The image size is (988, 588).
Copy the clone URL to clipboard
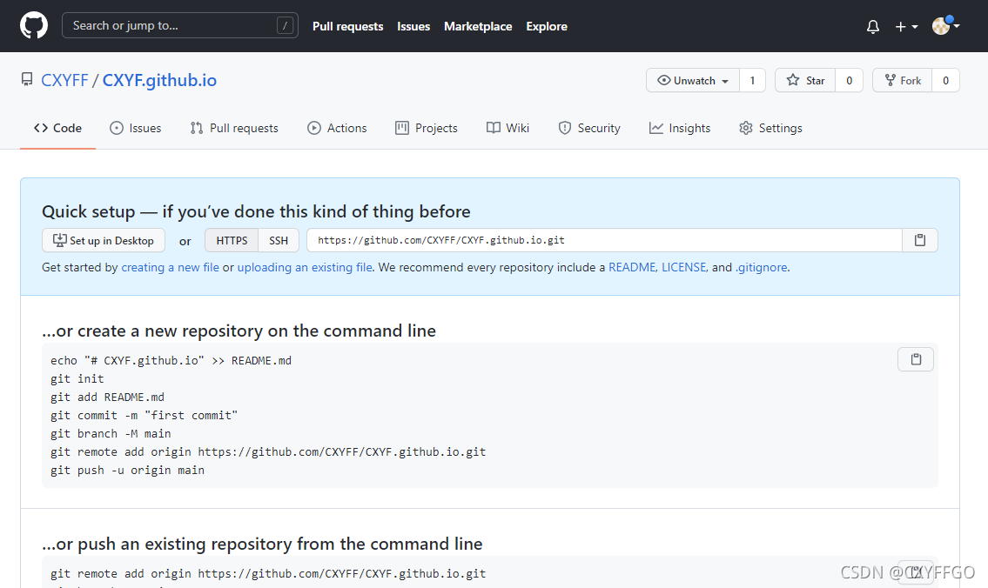[x=920, y=240]
